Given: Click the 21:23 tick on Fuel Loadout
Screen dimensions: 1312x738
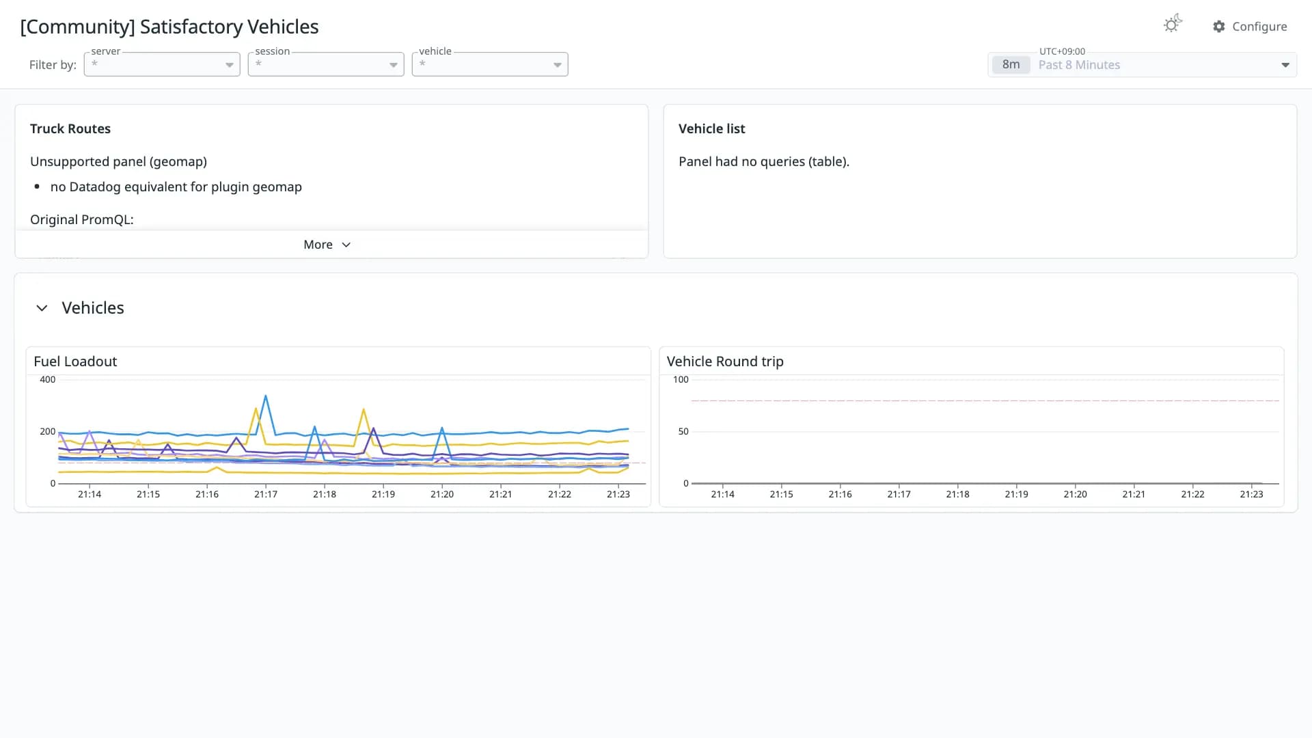Looking at the screenshot, I should (618, 494).
